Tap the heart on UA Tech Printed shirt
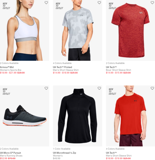The width and height of the screenshot is (155, 160). [99, 3]
